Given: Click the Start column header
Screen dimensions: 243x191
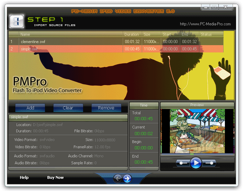Looking at the screenshot, I should pos(171,34).
